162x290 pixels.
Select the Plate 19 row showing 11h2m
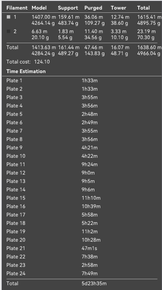tap(82, 231)
